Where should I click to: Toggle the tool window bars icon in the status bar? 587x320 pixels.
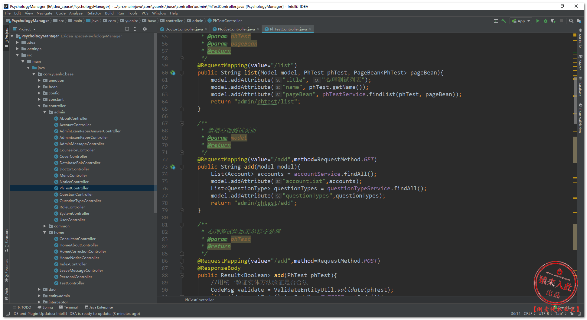[8, 314]
